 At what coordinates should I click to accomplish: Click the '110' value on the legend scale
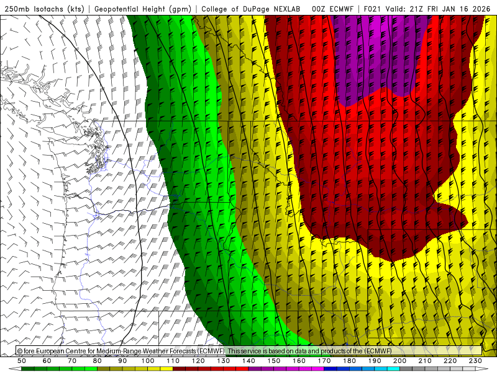[x=173, y=361]
